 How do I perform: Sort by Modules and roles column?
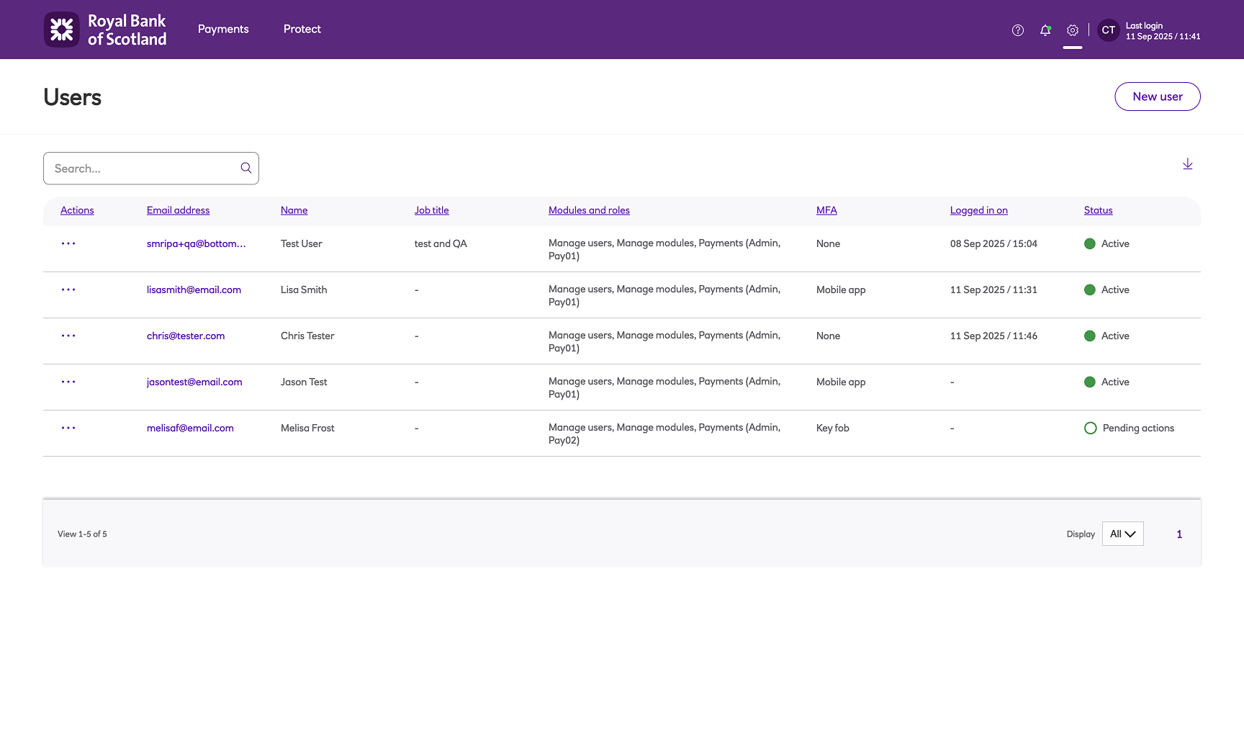click(x=589, y=210)
